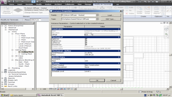
Task: Click the favorites star icon in title bar
Action: 153,1
